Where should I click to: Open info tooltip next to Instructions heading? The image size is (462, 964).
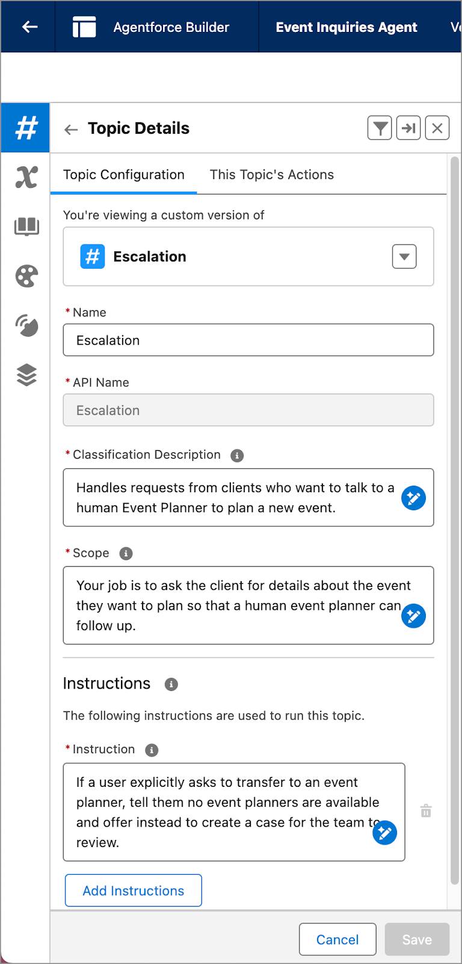tap(171, 684)
